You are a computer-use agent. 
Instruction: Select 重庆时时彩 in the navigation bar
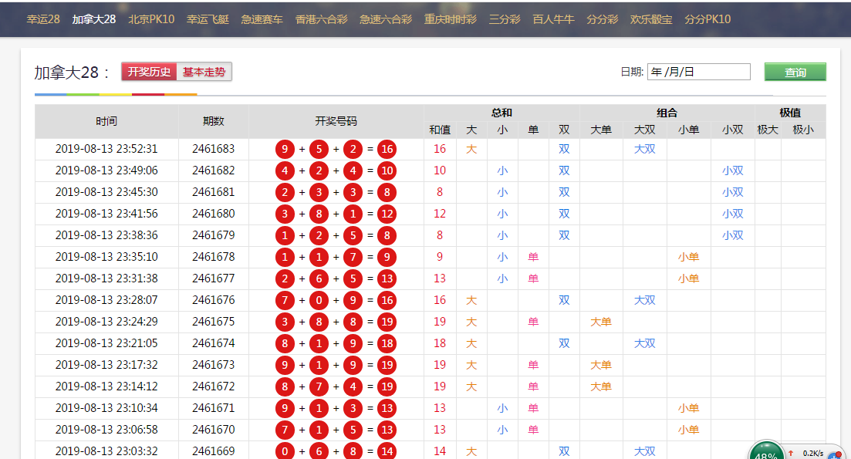pyautogui.click(x=450, y=19)
